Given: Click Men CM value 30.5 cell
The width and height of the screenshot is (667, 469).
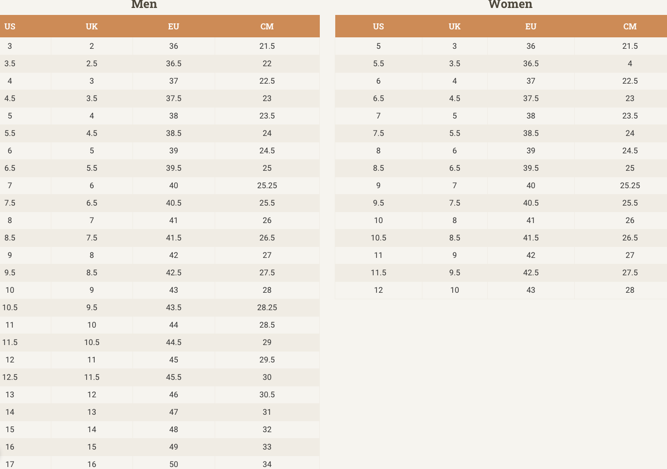Looking at the screenshot, I should 267,395.
